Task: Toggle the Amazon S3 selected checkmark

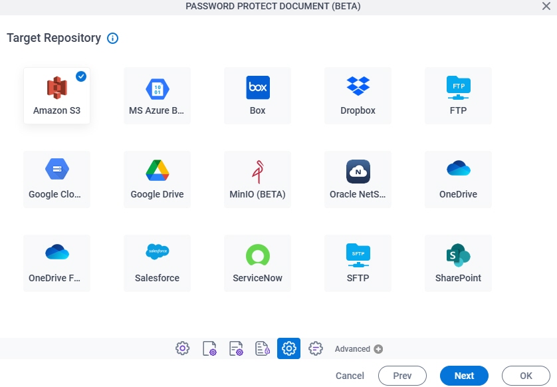Action: (81, 76)
